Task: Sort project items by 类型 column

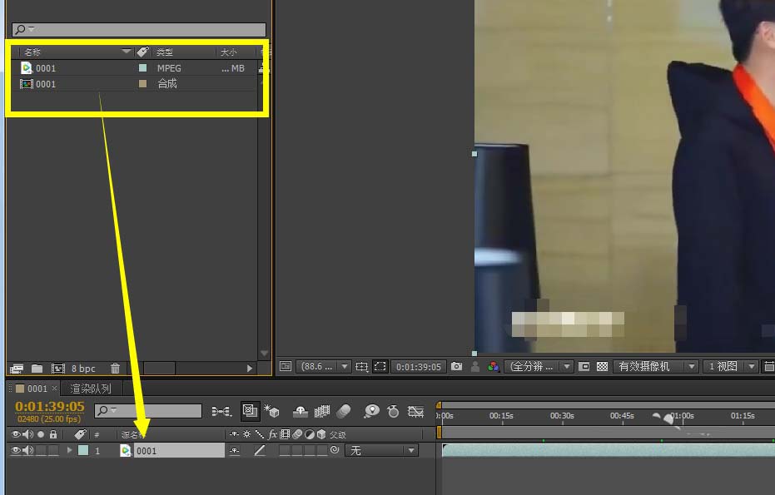Action: [165, 52]
